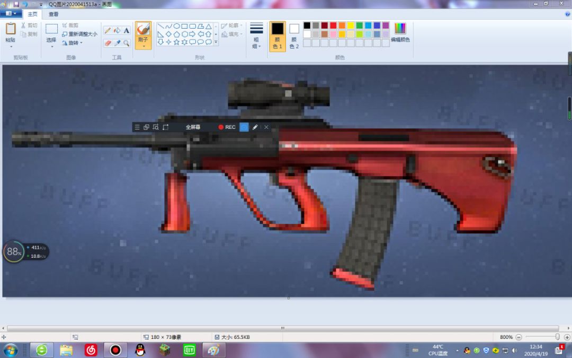Expand the shapes gallery more arrow
572x358 pixels.
click(x=216, y=42)
